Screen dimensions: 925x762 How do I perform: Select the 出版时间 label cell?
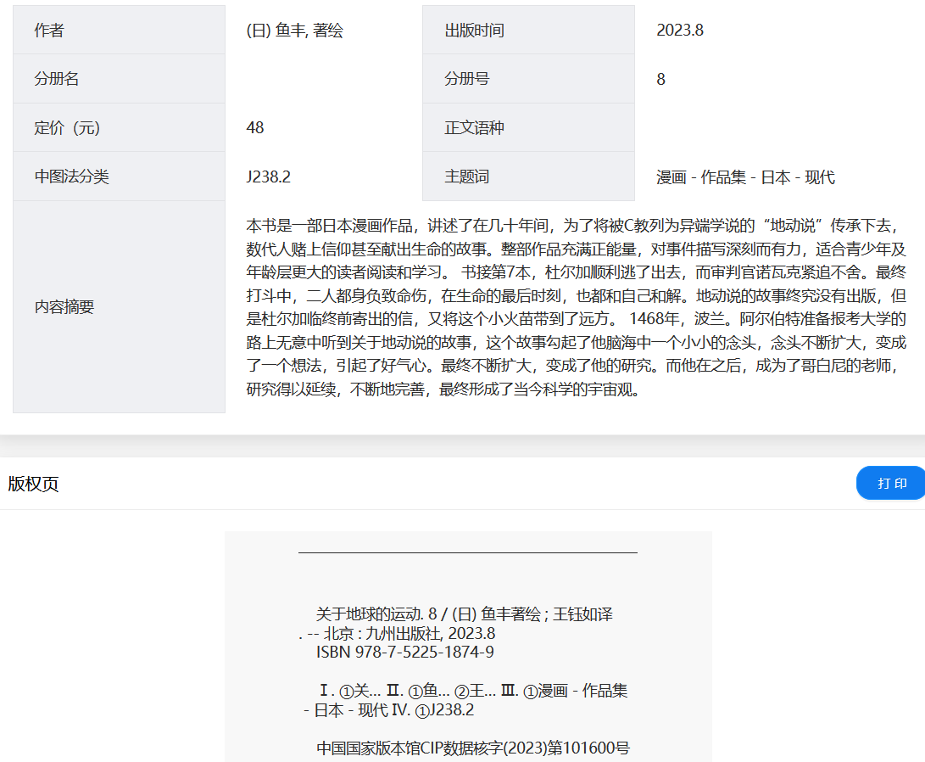pyautogui.click(x=528, y=30)
